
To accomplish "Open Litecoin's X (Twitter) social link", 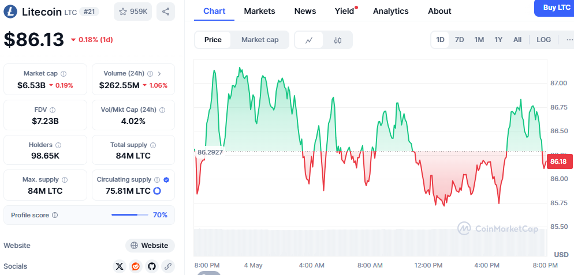I will pos(120,266).
